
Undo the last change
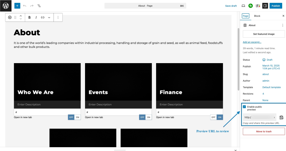point(25,6)
